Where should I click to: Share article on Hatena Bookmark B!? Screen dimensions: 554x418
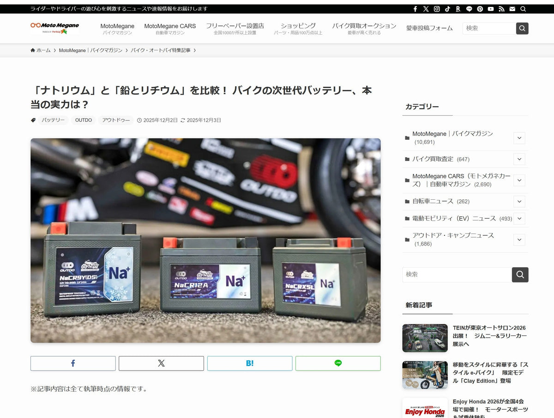click(250, 363)
